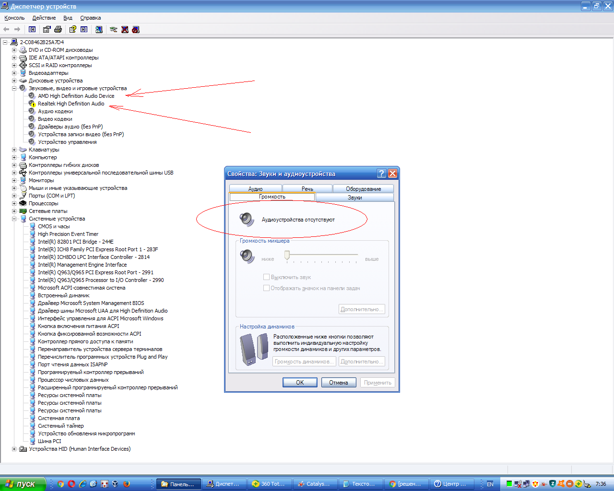
Task: Select Аудио кодеки in the tree
Action: pyautogui.click(x=56, y=111)
